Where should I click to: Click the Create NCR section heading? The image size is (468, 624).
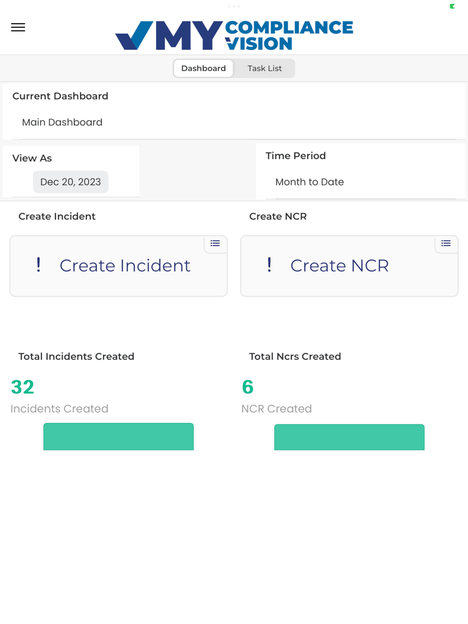pos(278,216)
